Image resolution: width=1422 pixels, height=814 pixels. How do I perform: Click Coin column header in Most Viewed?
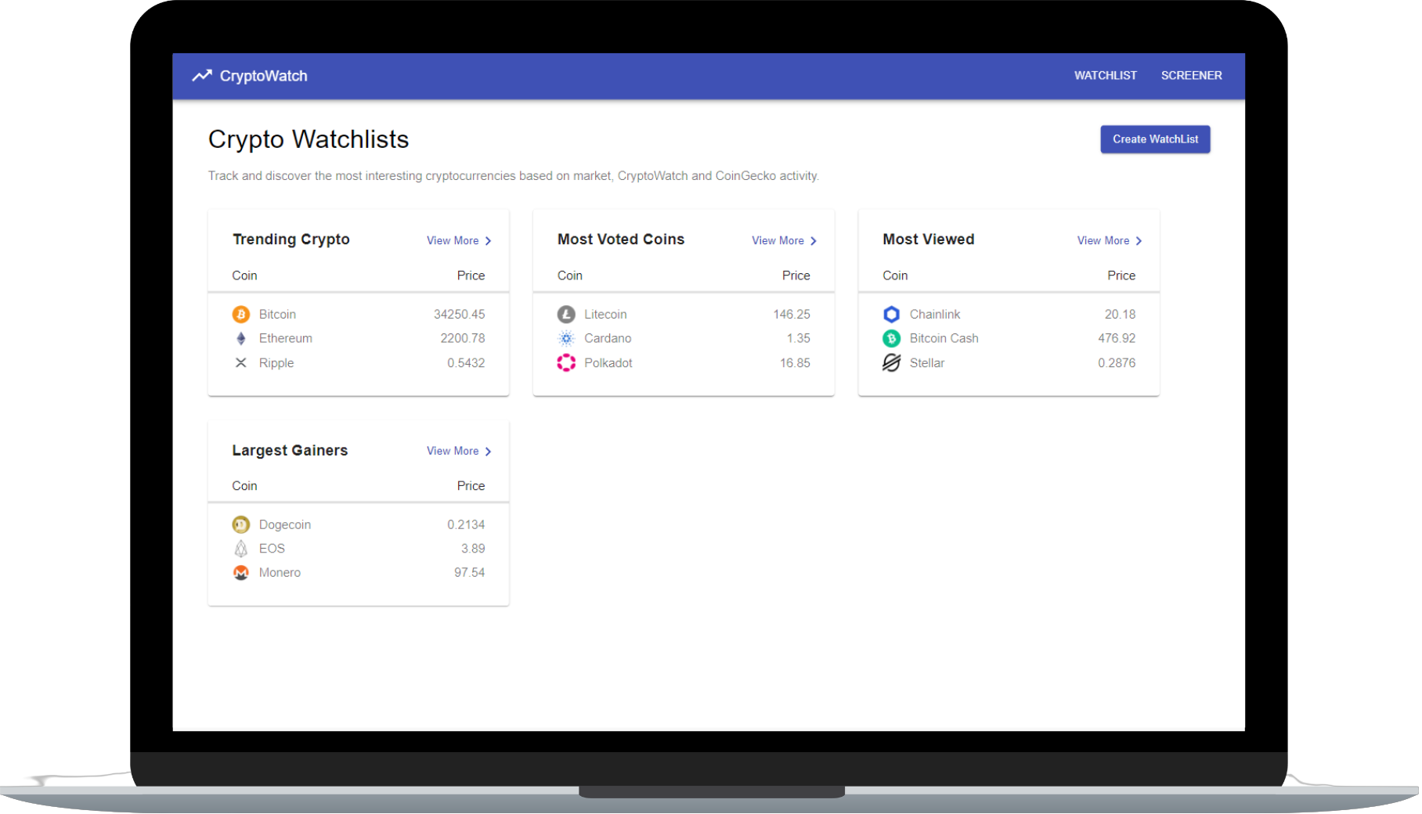(x=895, y=276)
